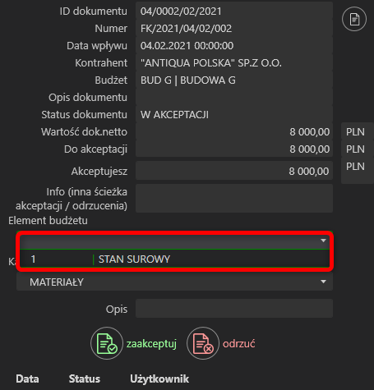Click the zaakceptuj label
The width and height of the screenshot is (374, 390).
coord(151,343)
